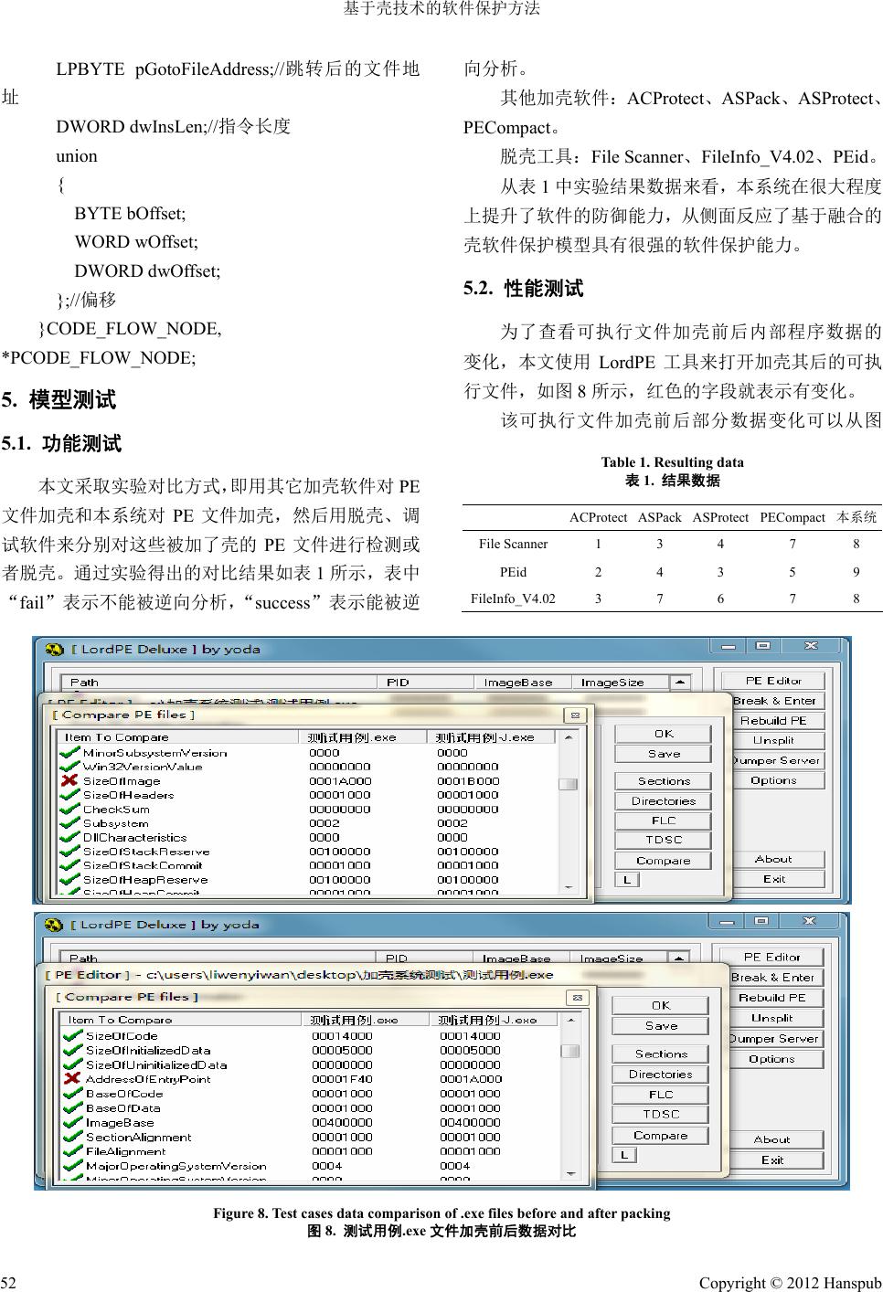Screen dimensions: 883x1292
Task: Open Sections in the upper PE Editor
Action: pos(663,781)
